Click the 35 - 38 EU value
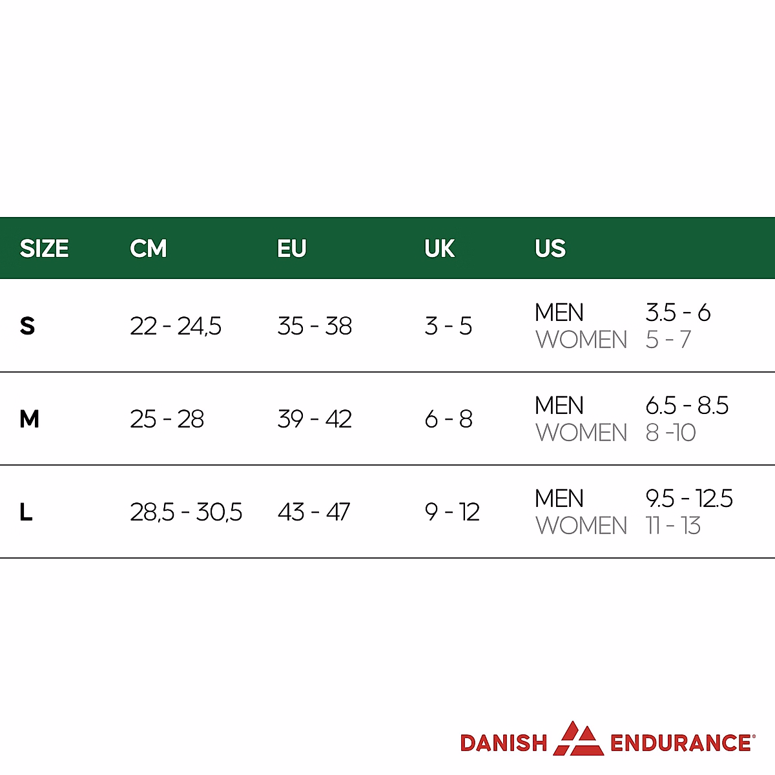The height and width of the screenshot is (775, 775). point(315,326)
